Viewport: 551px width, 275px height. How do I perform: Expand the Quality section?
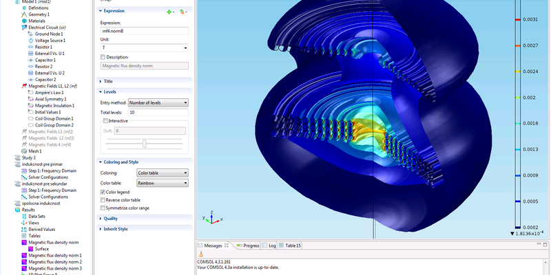coord(110,219)
